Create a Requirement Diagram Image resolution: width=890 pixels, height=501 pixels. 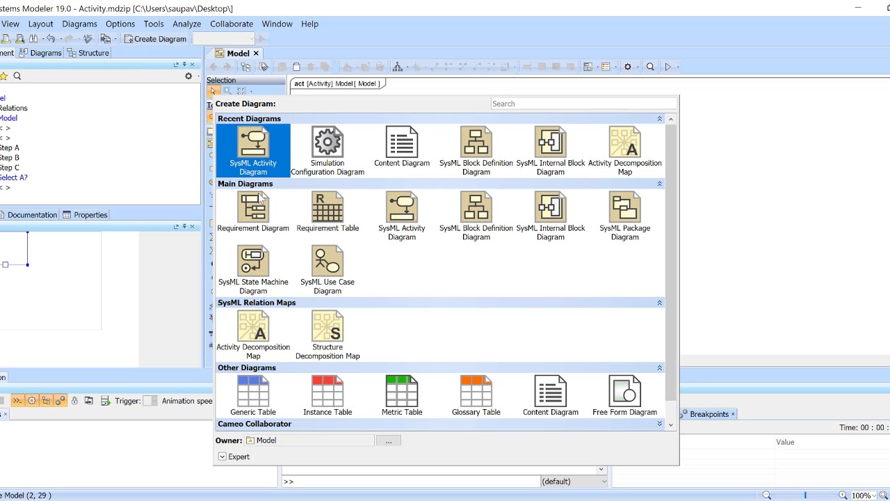(x=253, y=212)
